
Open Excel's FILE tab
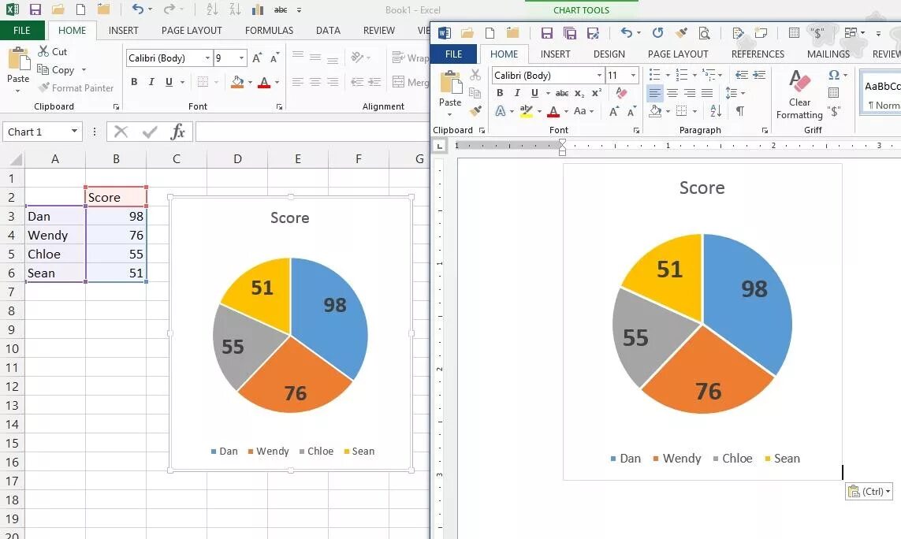(22, 31)
